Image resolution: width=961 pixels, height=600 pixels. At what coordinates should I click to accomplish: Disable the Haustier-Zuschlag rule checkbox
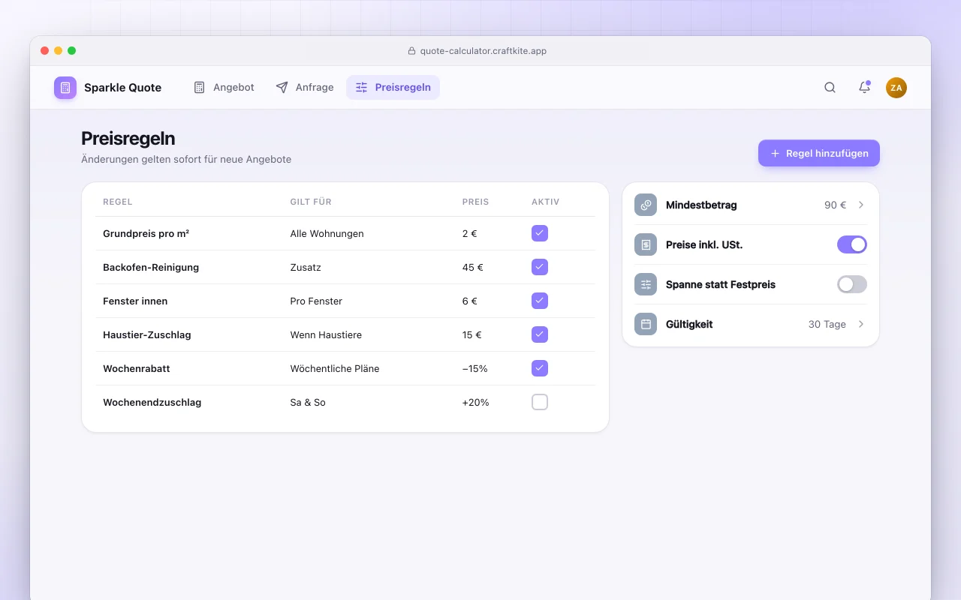(x=540, y=334)
